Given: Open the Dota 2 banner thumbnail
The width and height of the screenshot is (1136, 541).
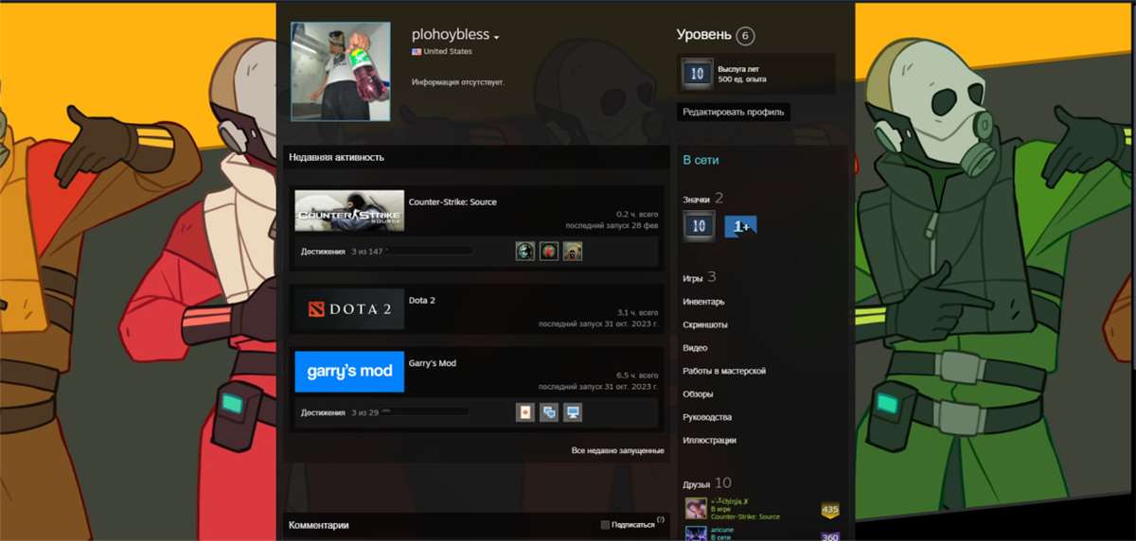Looking at the screenshot, I should [x=349, y=309].
